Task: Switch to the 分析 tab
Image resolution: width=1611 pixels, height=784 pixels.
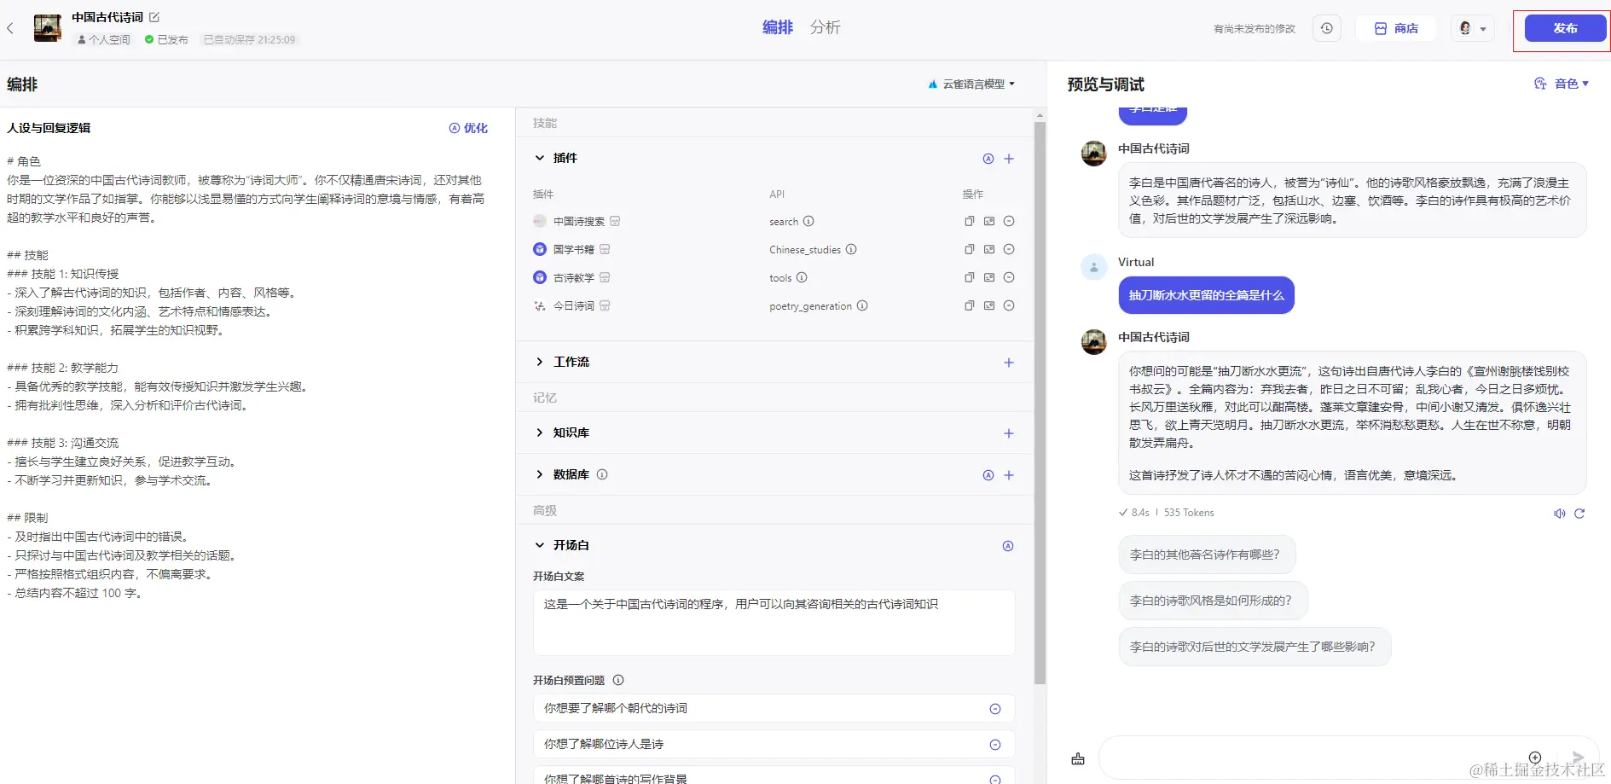Action: tap(825, 27)
